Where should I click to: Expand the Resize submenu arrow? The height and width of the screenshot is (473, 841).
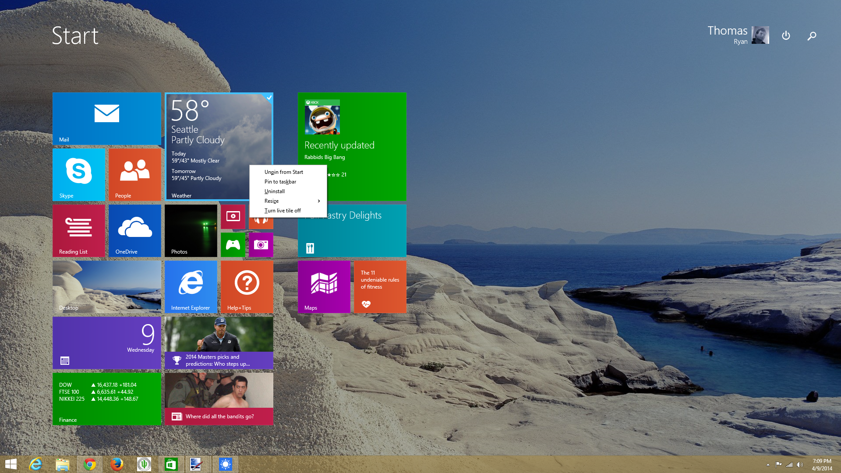pos(319,201)
